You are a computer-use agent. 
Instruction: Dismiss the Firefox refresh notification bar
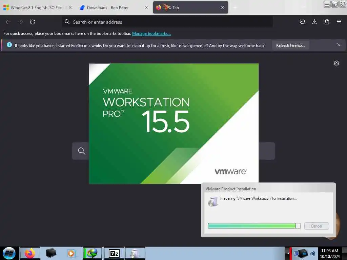click(339, 45)
